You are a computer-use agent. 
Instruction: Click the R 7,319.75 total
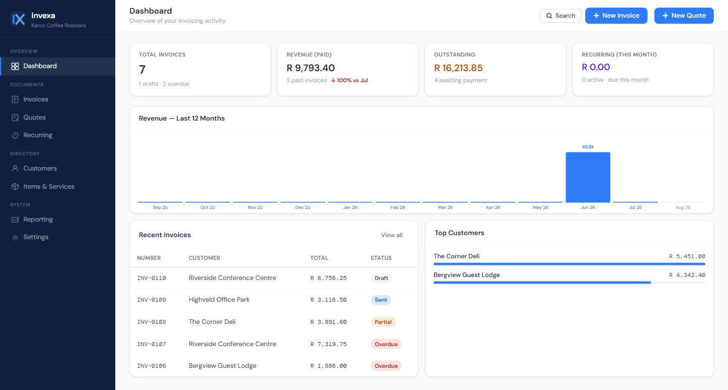329,344
